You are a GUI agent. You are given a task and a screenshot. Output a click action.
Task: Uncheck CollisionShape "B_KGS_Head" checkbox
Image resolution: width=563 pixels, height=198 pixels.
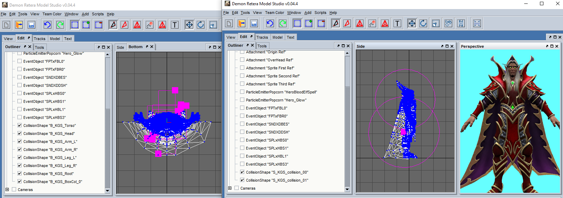[x=20, y=133]
